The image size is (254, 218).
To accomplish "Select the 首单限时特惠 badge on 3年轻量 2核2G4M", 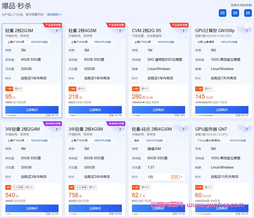I will click(x=53, y=124).
